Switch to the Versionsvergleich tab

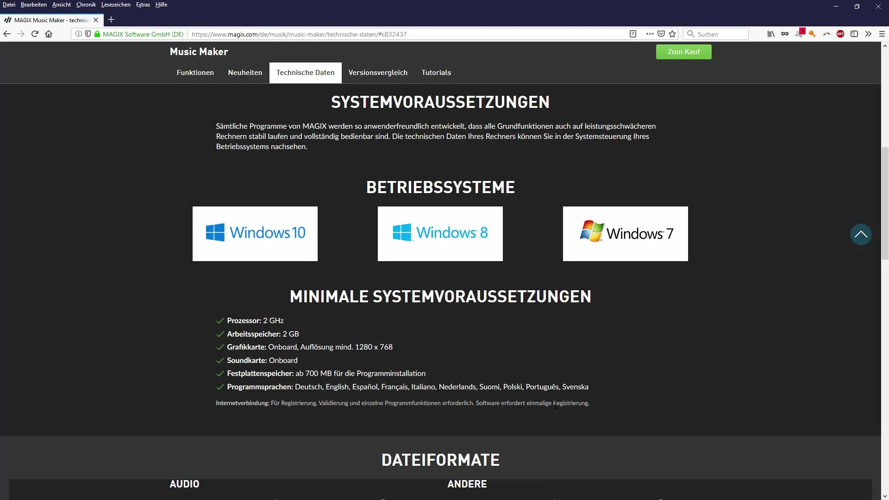click(378, 73)
